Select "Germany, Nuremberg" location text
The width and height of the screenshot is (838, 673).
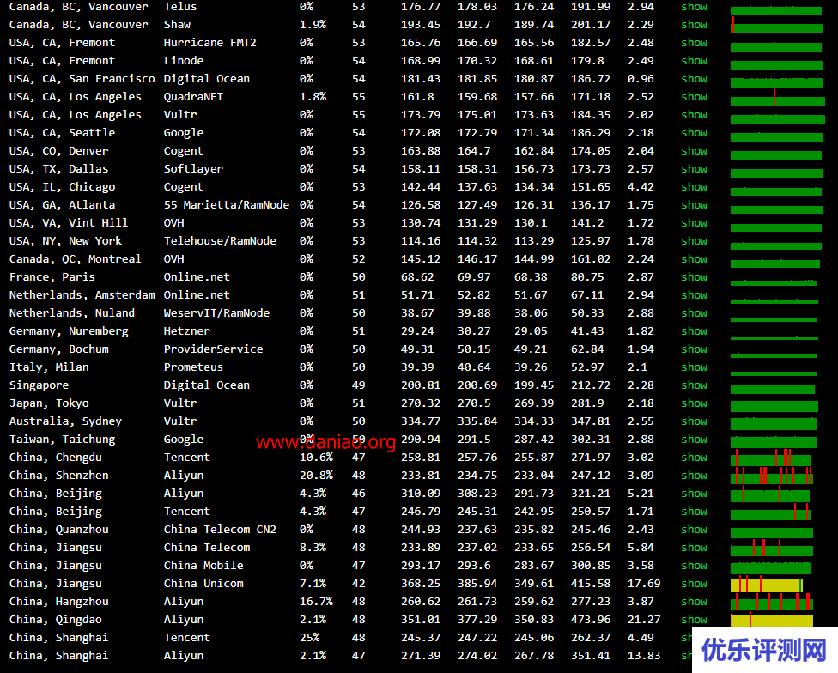69,331
